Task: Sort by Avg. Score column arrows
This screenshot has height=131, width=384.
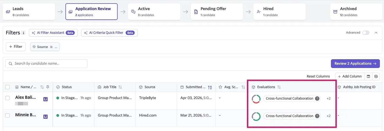Action: coord(243,87)
